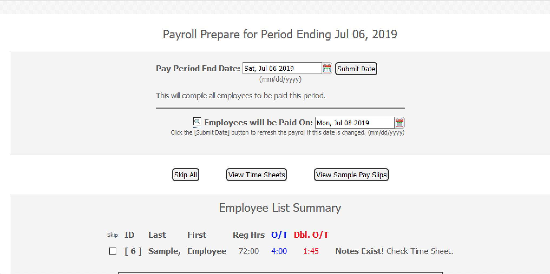This screenshot has width=550, height=274.
Task: Click the Dbl. O/T column header
Action: pos(311,235)
